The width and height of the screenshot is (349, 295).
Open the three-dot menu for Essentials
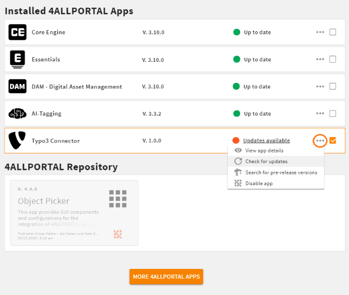[320, 59]
